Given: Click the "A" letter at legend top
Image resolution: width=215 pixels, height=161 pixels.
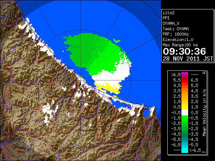Looking at the screenshot, I should point(204,73).
